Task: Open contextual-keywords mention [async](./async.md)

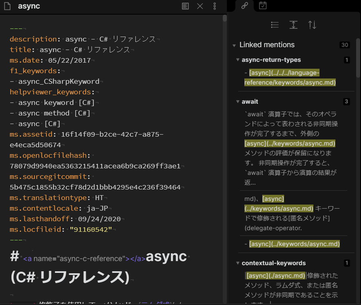Action: (x=276, y=275)
